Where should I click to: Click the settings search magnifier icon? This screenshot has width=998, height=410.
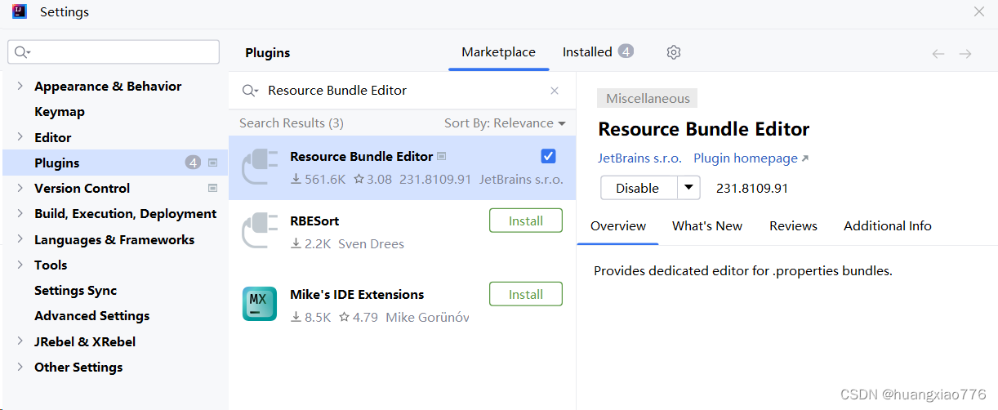[x=22, y=52]
